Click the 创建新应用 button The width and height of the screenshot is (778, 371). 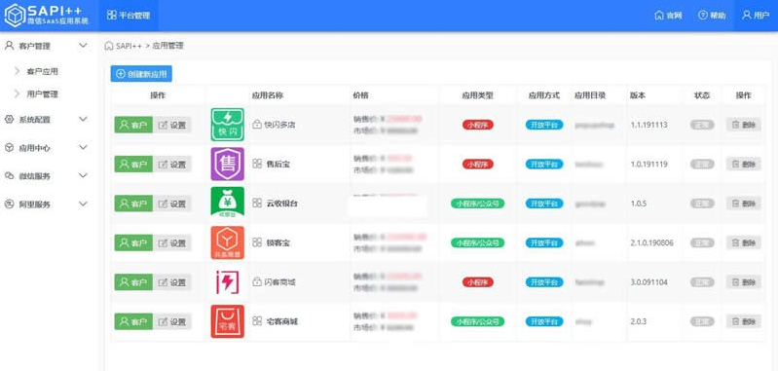(x=141, y=74)
